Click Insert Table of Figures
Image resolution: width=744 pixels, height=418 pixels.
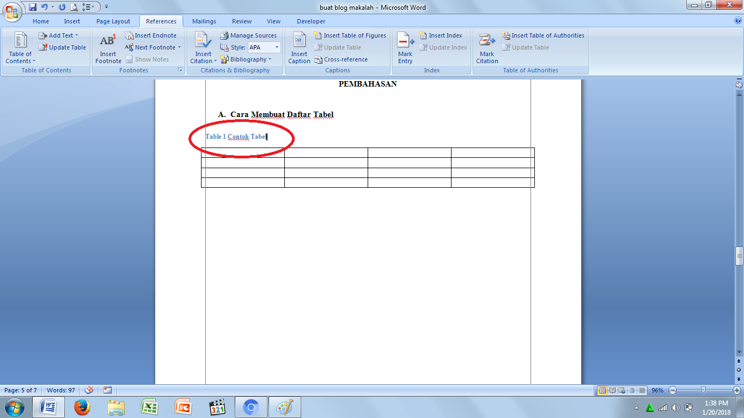[x=350, y=35]
